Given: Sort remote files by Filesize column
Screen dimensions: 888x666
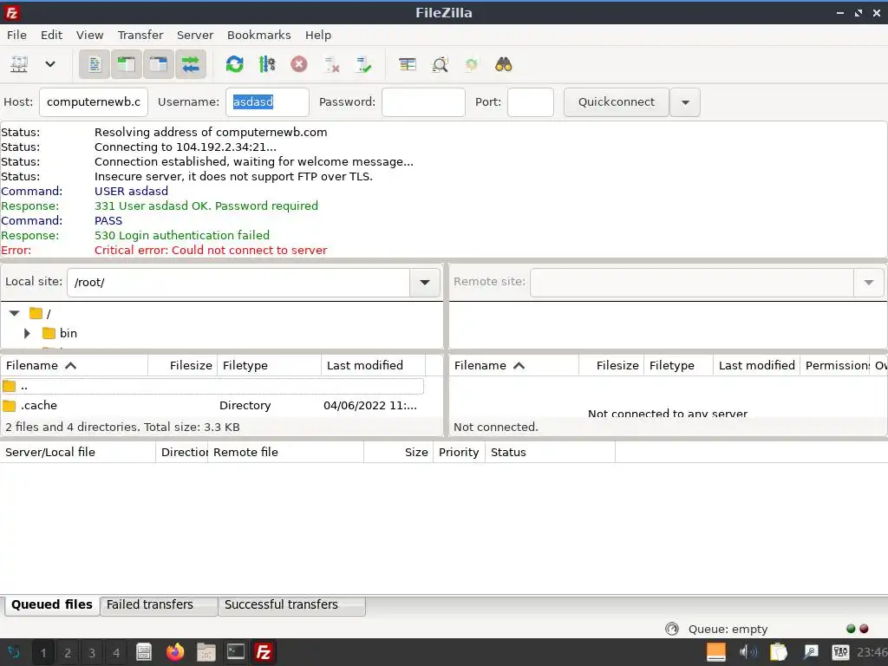Looking at the screenshot, I should [x=611, y=365].
